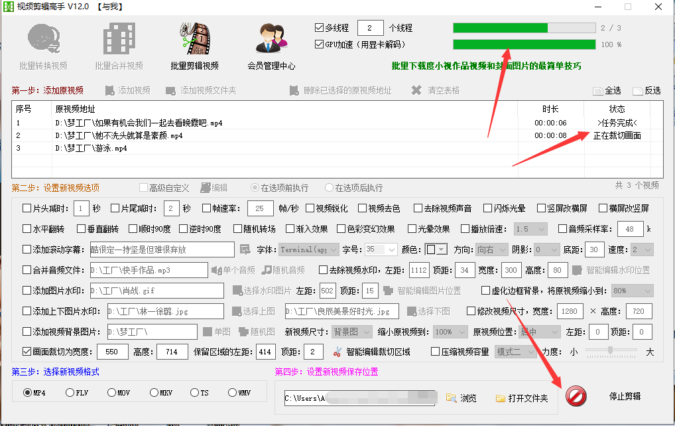
Task: Click the 全选 icon
Action: coord(597,91)
